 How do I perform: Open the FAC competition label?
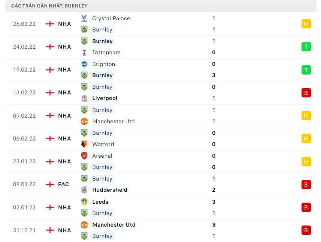[x=63, y=184]
